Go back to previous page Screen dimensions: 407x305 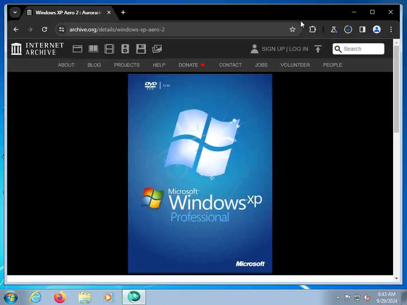16,29
